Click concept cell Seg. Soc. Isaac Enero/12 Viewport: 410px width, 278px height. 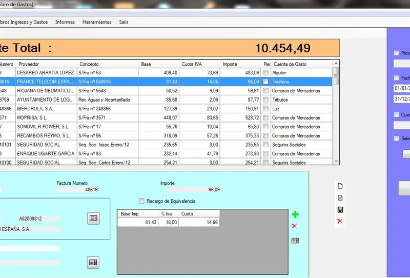tap(108, 145)
